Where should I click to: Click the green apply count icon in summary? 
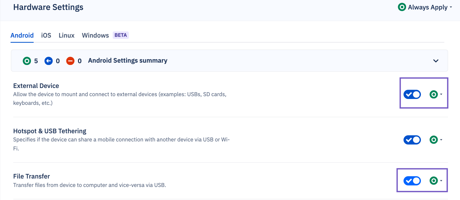[x=27, y=61]
